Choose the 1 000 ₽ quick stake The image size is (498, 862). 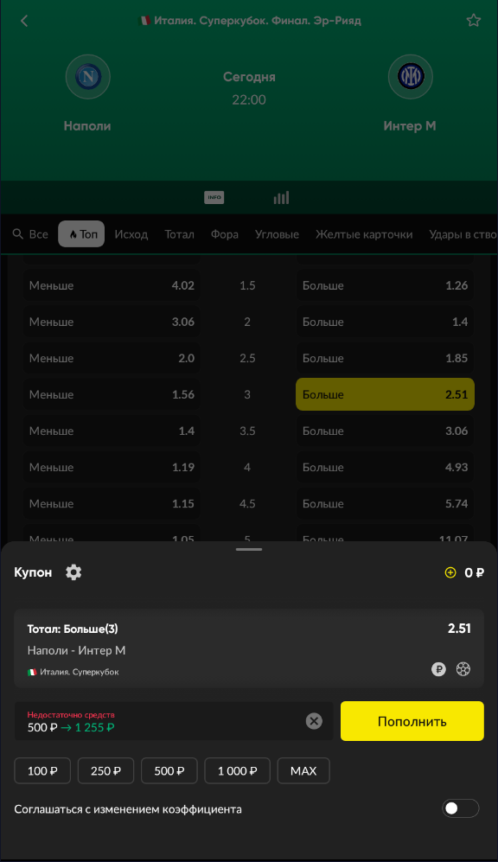[237, 770]
